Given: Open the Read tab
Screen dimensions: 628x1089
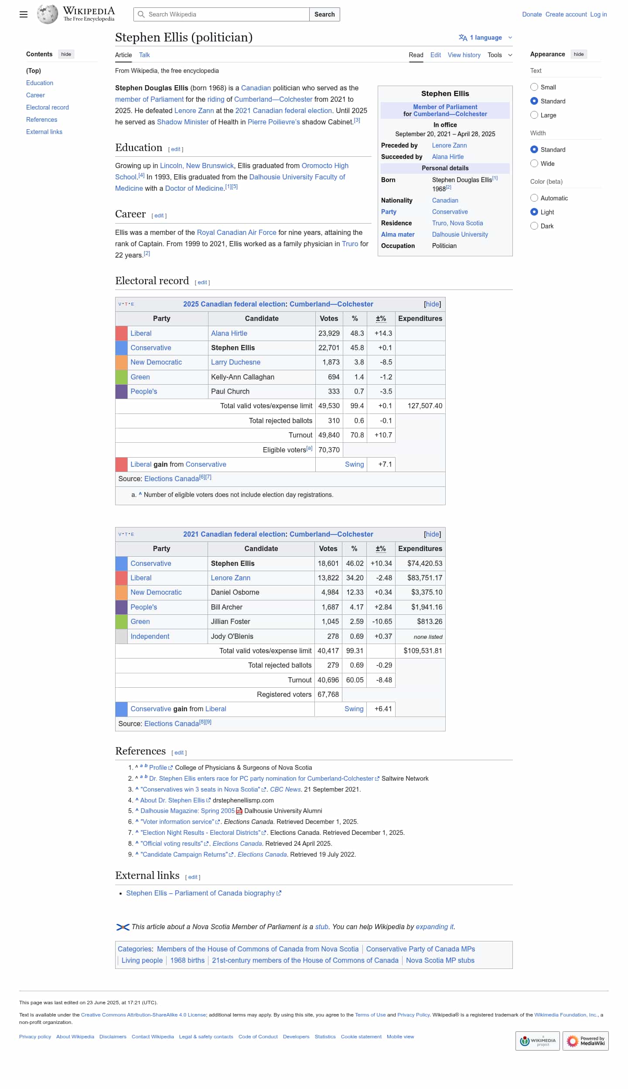Looking at the screenshot, I should click(416, 55).
